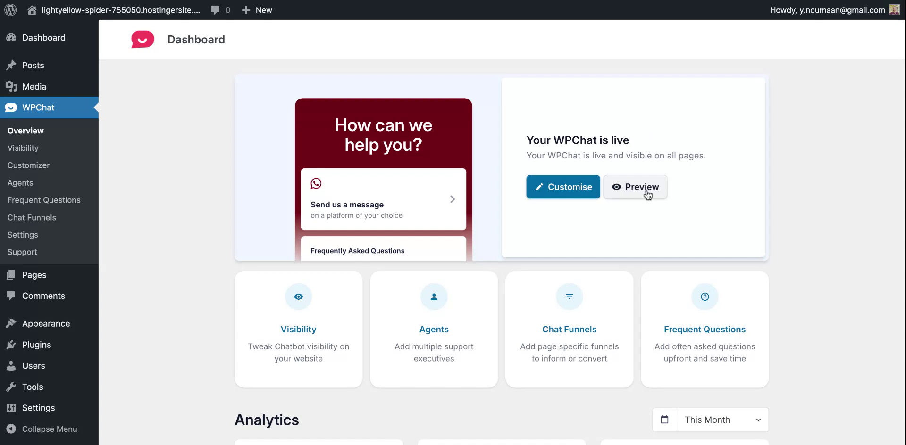Select the Visibility eye icon card

coord(298,297)
